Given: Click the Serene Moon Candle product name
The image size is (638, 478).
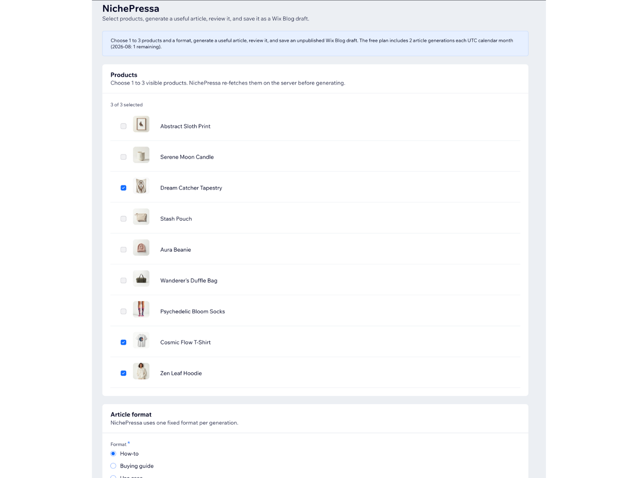Looking at the screenshot, I should (187, 157).
